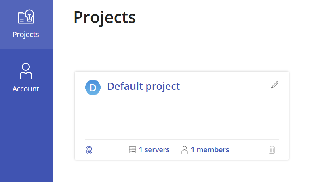
Task: Click the blue hexagon D project avatar
Action: [93, 87]
